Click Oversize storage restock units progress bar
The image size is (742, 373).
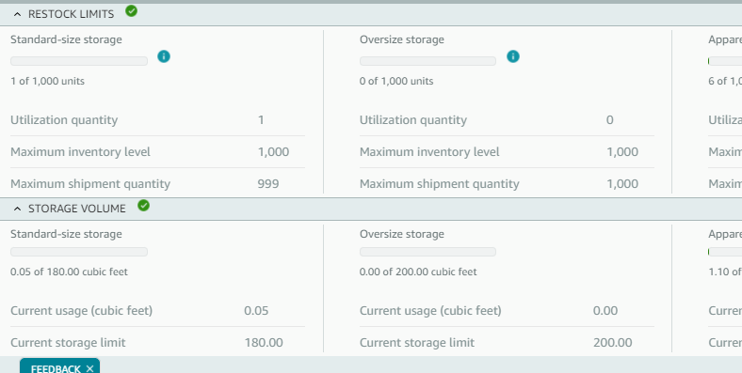(x=427, y=61)
